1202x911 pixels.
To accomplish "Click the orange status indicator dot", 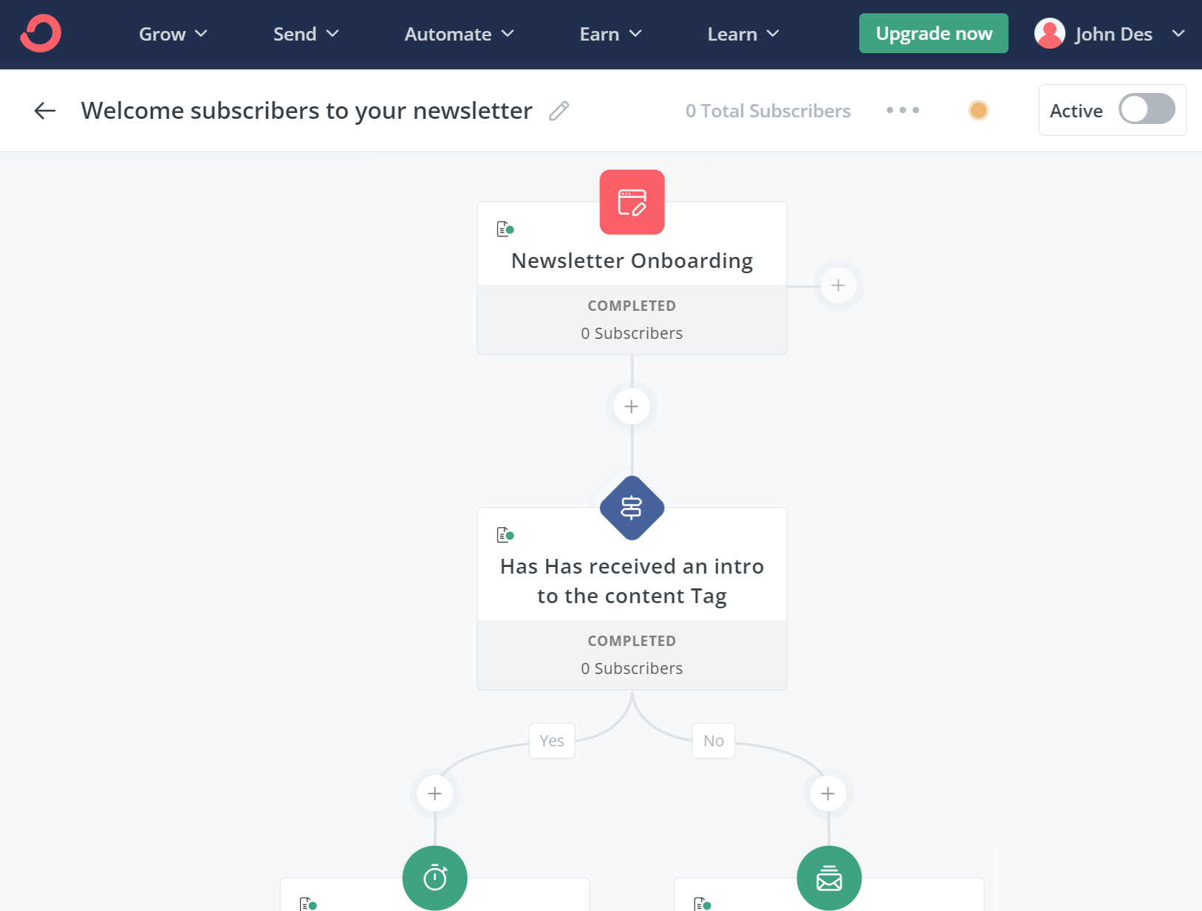I will pyautogui.click(x=978, y=110).
